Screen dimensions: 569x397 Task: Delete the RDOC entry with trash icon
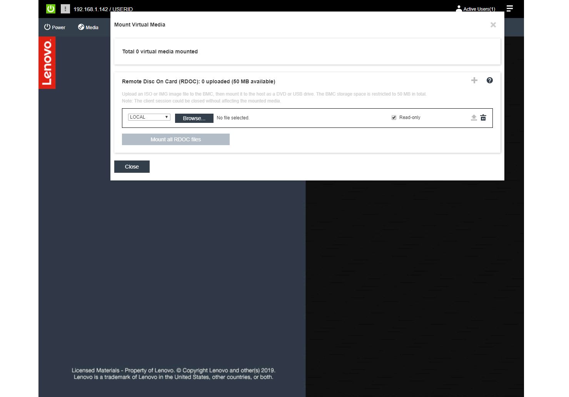click(483, 117)
